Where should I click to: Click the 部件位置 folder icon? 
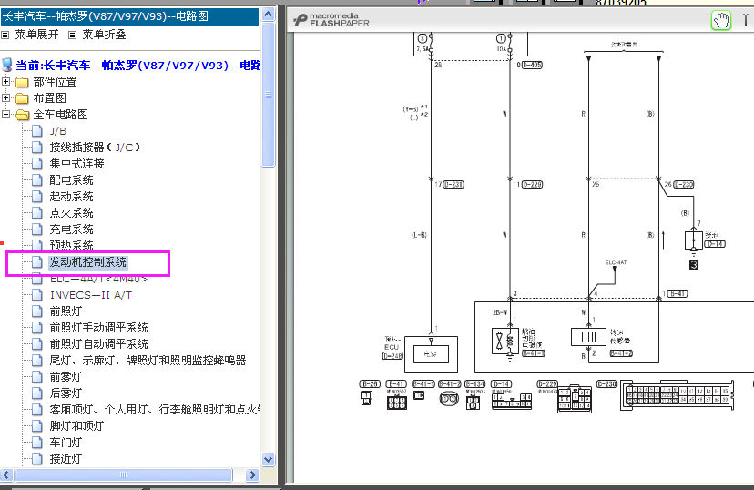[22, 82]
